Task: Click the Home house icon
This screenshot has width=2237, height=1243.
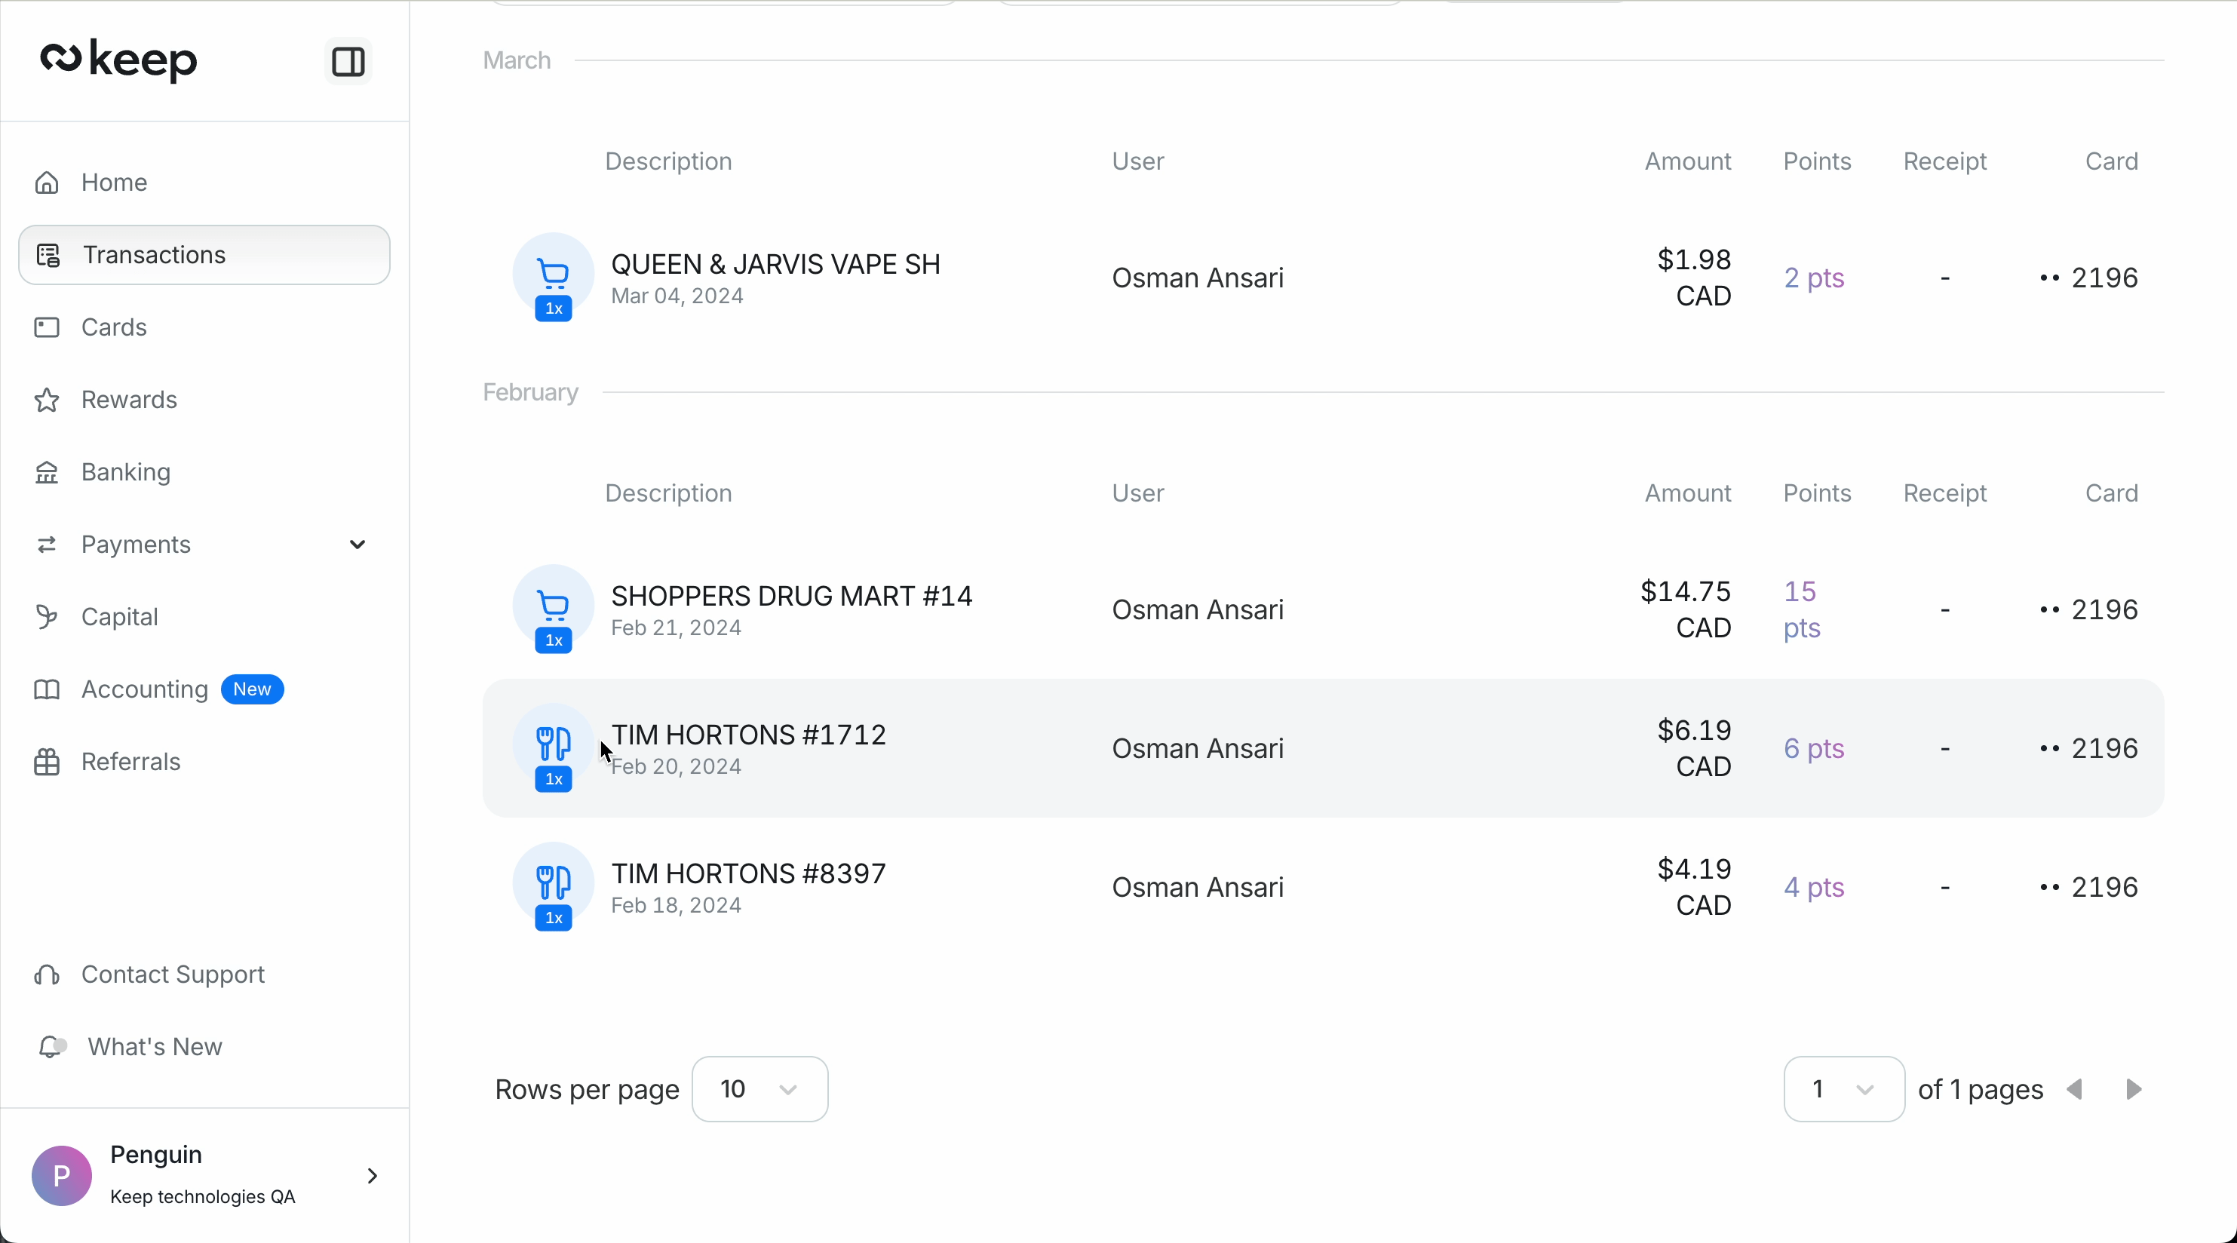Action: (x=47, y=183)
